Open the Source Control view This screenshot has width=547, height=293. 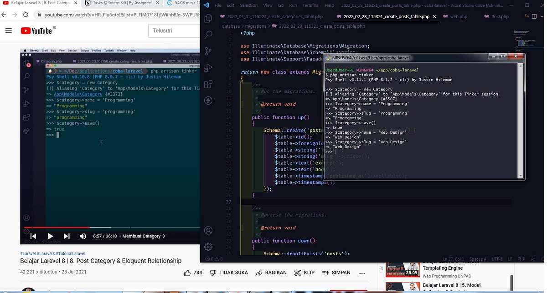tap(208, 51)
